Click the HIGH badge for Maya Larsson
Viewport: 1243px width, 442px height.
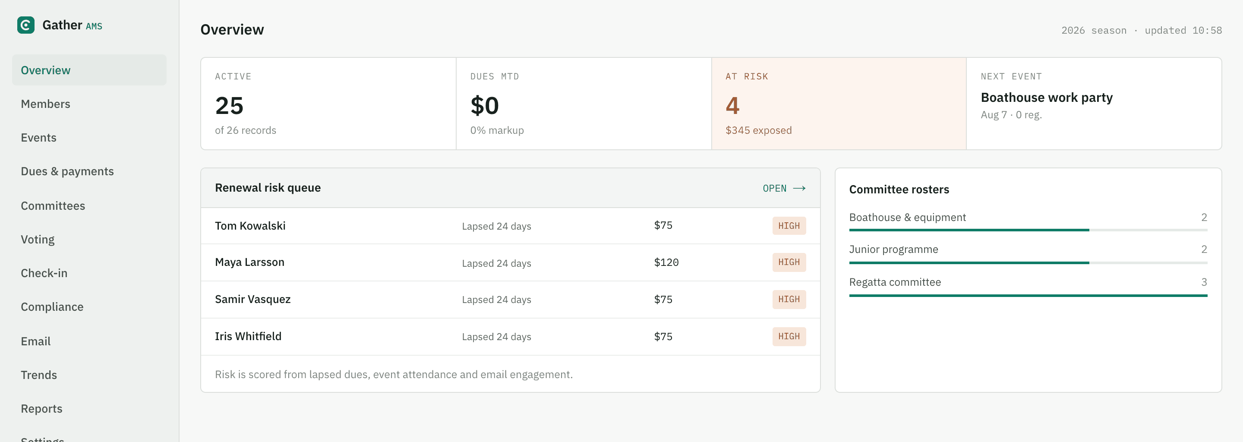789,262
